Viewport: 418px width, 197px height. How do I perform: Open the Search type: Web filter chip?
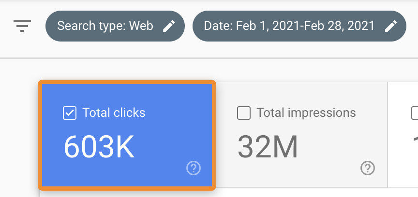tap(105, 26)
